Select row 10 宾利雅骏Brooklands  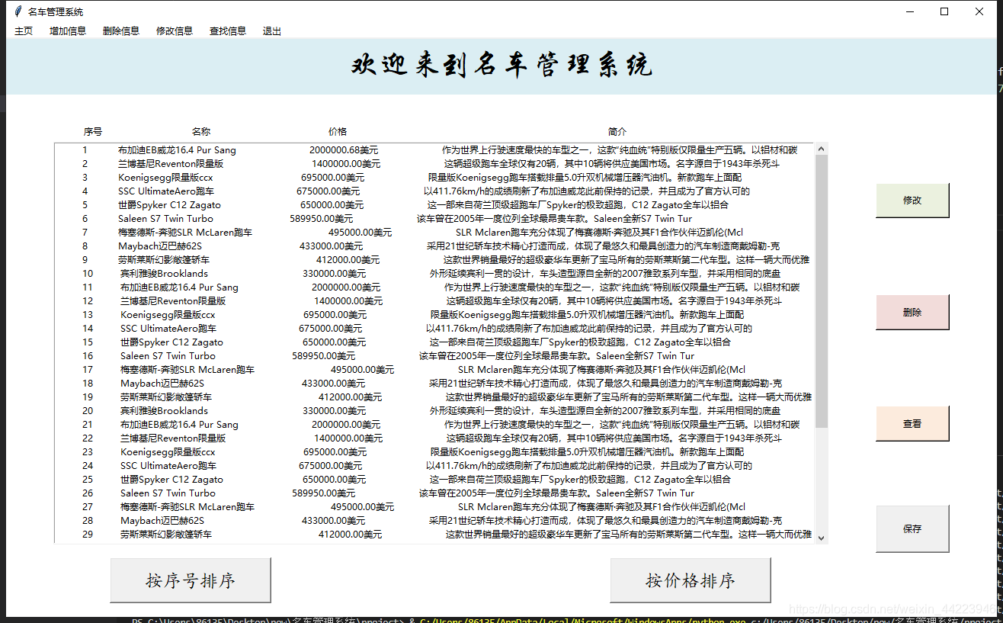(434, 274)
